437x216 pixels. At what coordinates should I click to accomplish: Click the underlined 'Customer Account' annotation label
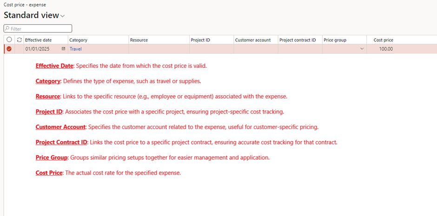pos(60,127)
